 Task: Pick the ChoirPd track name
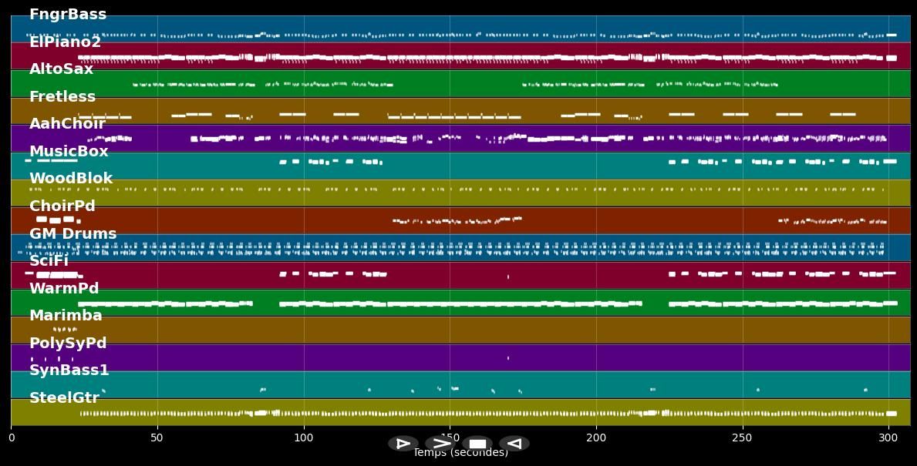click(x=62, y=206)
